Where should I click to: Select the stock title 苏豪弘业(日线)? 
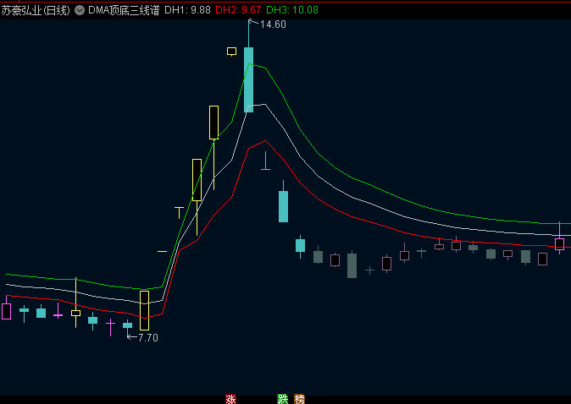pyautogui.click(x=36, y=10)
